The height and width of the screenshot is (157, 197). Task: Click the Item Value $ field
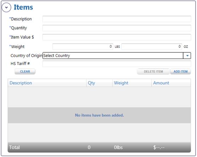pos(117,37)
